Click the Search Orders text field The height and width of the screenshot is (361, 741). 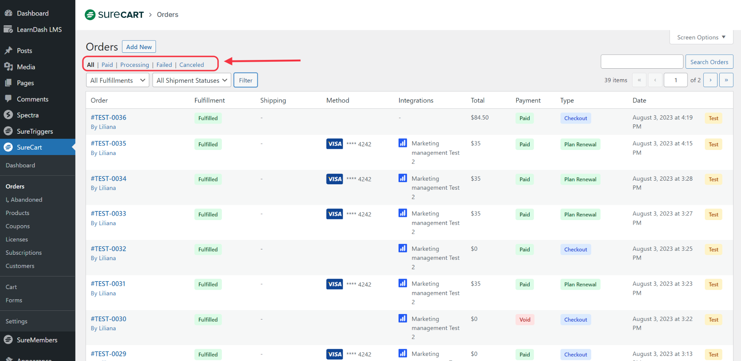coord(642,62)
